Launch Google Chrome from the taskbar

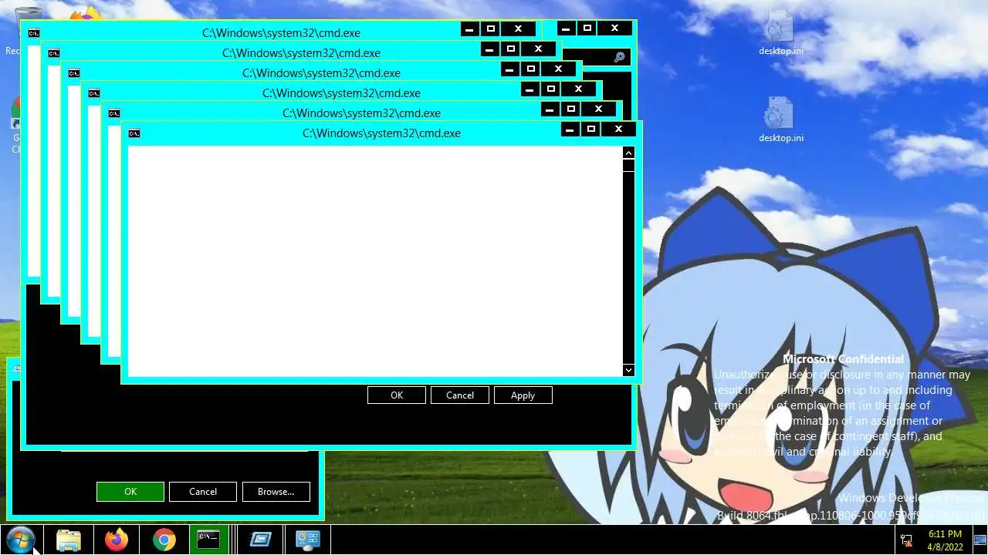(164, 540)
